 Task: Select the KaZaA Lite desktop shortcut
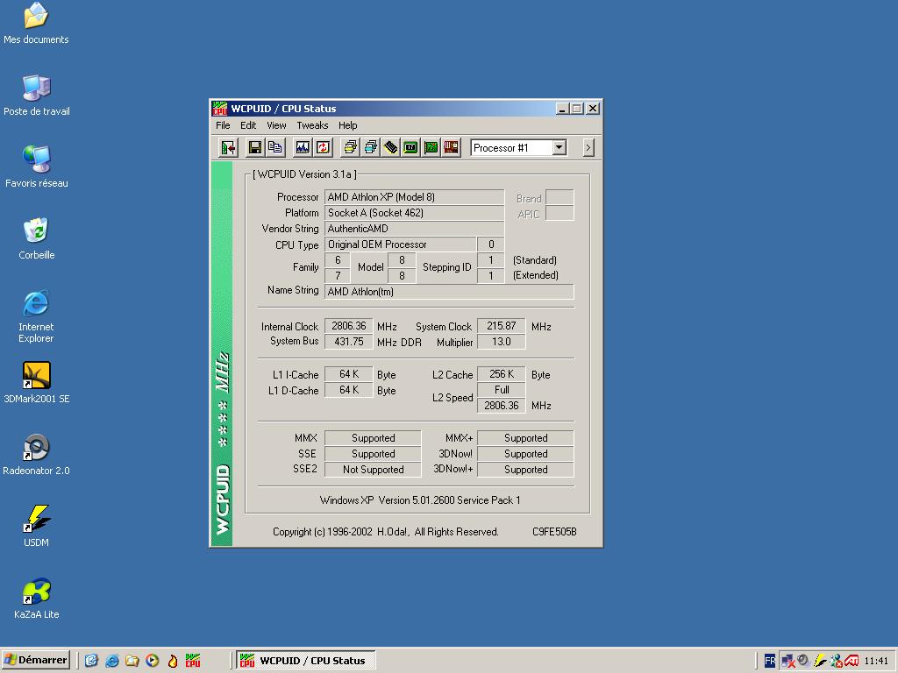[x=36, y=599]
